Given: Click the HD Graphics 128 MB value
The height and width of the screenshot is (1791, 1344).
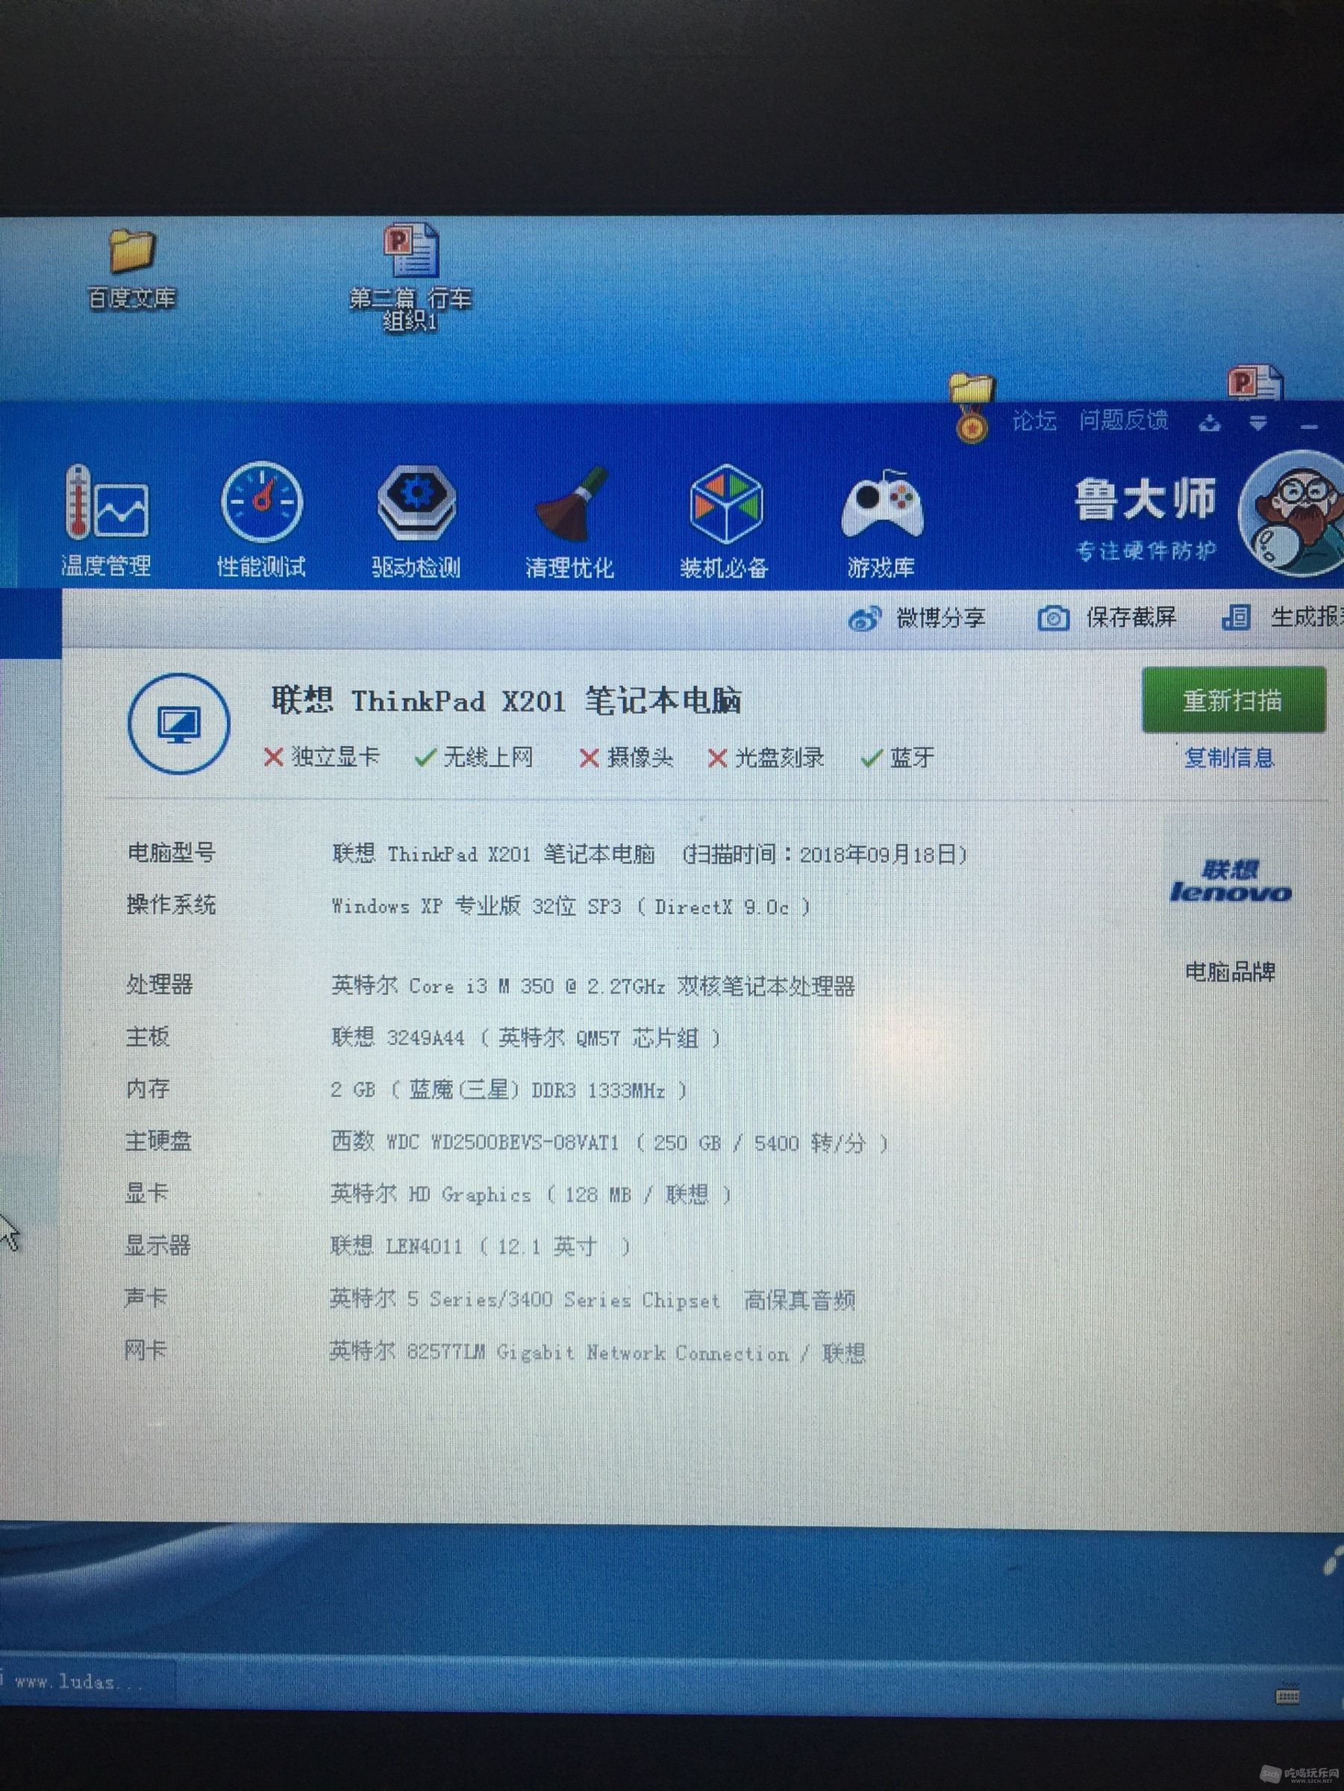Looking at the screenshot, I should (531, 1194).
